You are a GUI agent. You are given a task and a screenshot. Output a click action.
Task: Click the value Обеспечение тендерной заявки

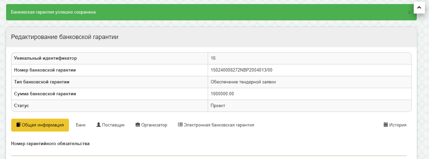[x=243, y=82]
